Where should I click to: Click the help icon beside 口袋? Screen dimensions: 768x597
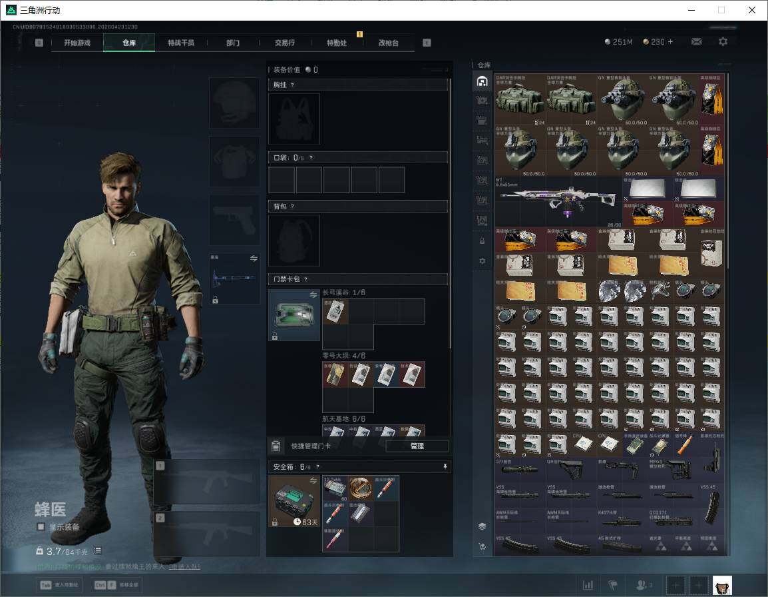(311, 157)
